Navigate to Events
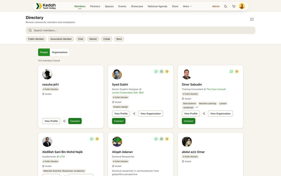Viewport: 281px width, 176px height. click(x=122, y=6)
